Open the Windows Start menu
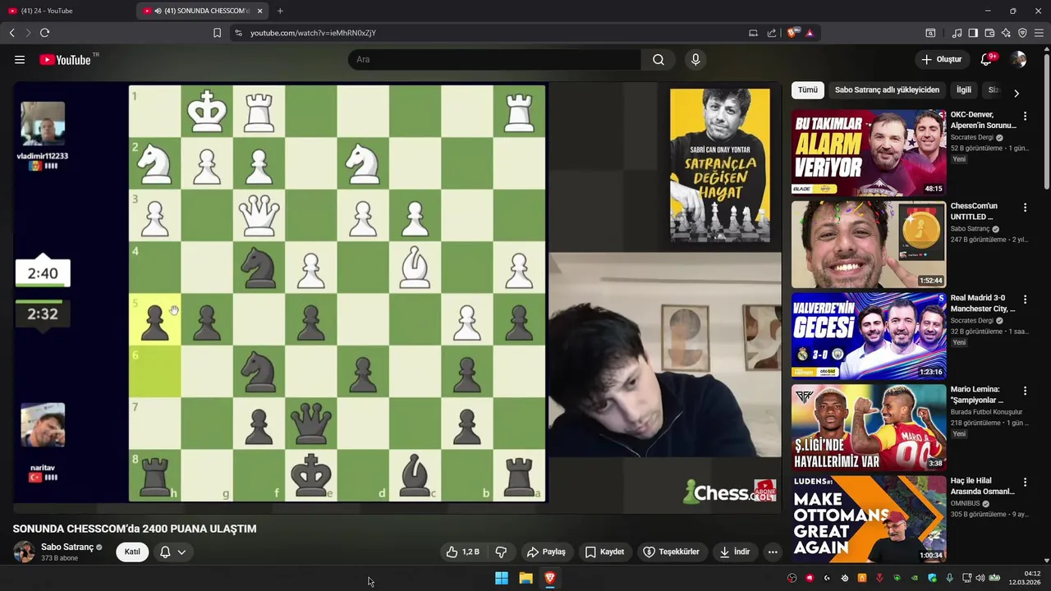This screenshot has height=591, width=1051. pos(502,578)
